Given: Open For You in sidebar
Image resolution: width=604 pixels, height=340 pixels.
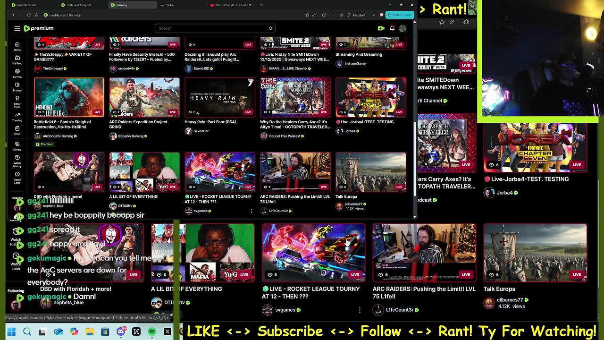Looking at the screenshot, I should coord(17,73).
